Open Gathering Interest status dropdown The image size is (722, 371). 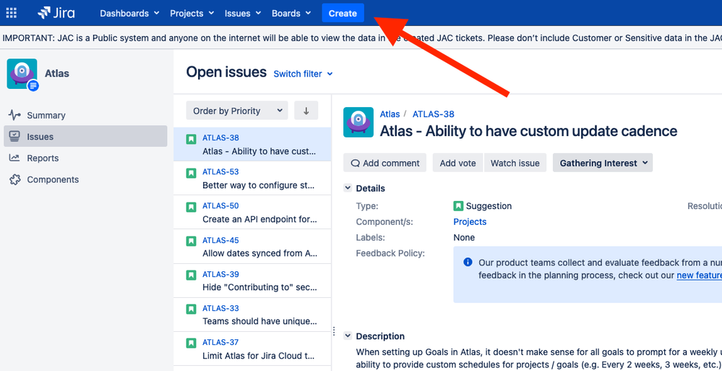click(x=603, y=163)
